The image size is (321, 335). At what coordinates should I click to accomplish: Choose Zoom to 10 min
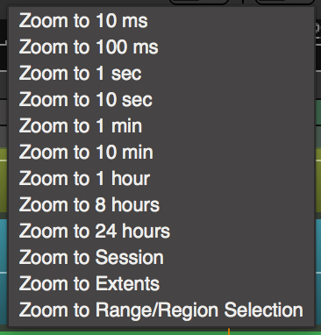[161, 153]
